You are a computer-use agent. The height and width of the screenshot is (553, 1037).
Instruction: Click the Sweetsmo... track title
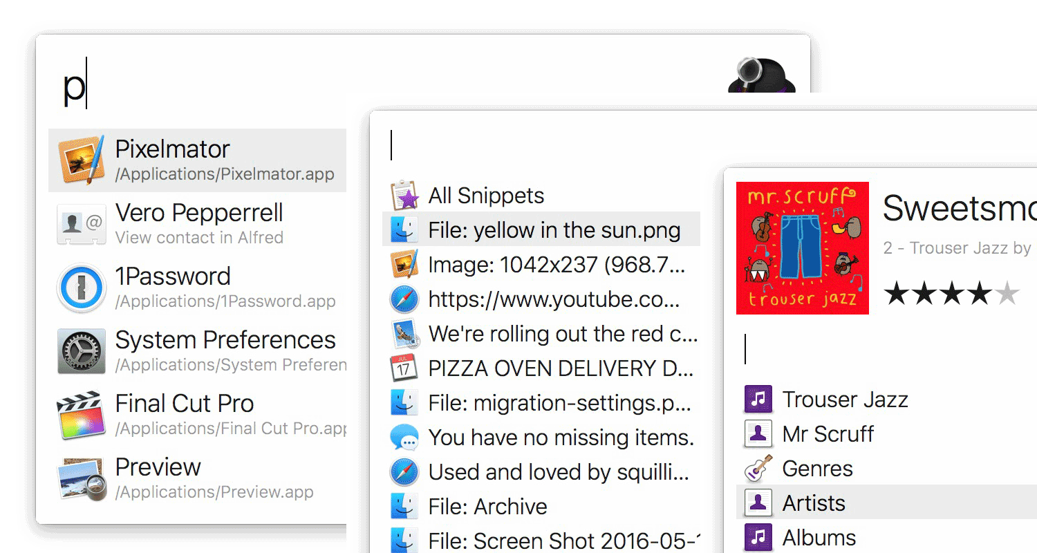click(x=960, y=207)
